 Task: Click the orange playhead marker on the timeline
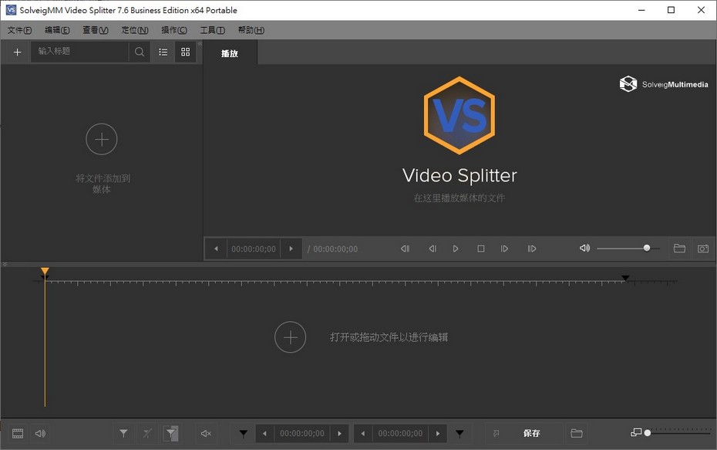pos(45,271)
